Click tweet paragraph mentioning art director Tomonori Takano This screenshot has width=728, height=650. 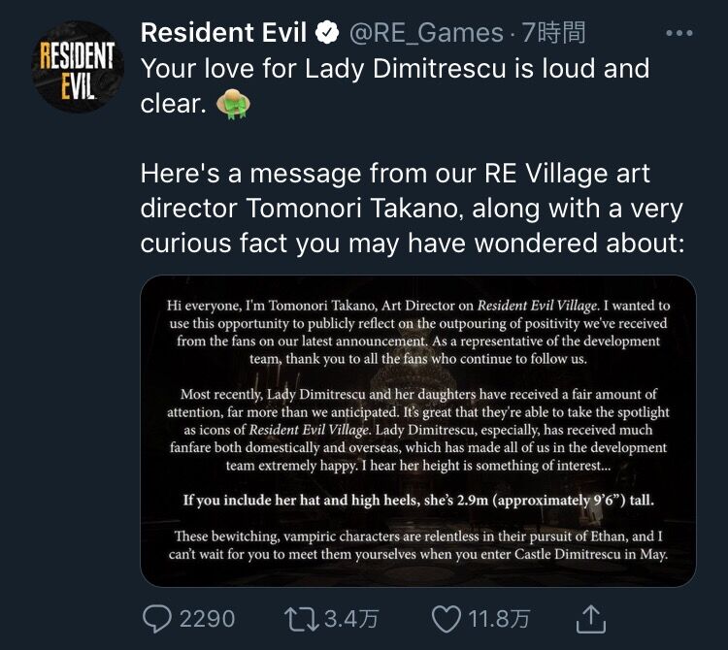click(x=412, y=209)
